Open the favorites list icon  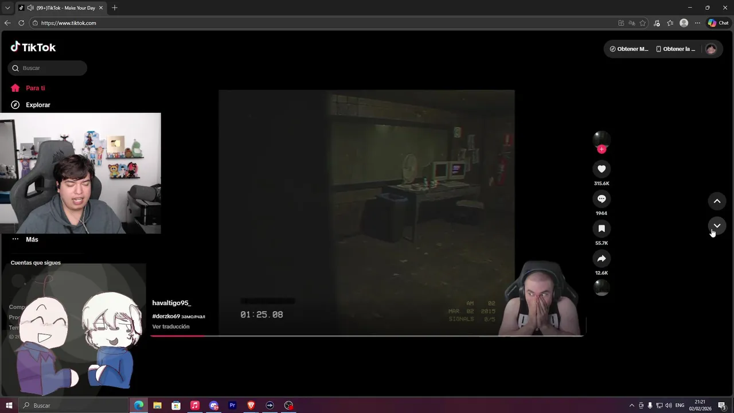[x=670, y=23]
